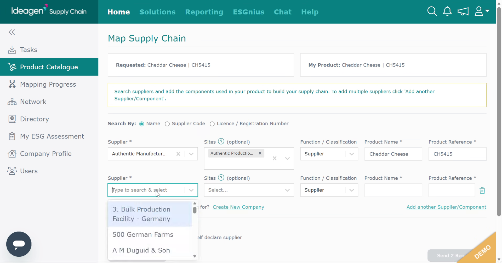This screenshot has height=263, width=502.
Task: Open second row Sites Select... dropdown
Action: 249,190
